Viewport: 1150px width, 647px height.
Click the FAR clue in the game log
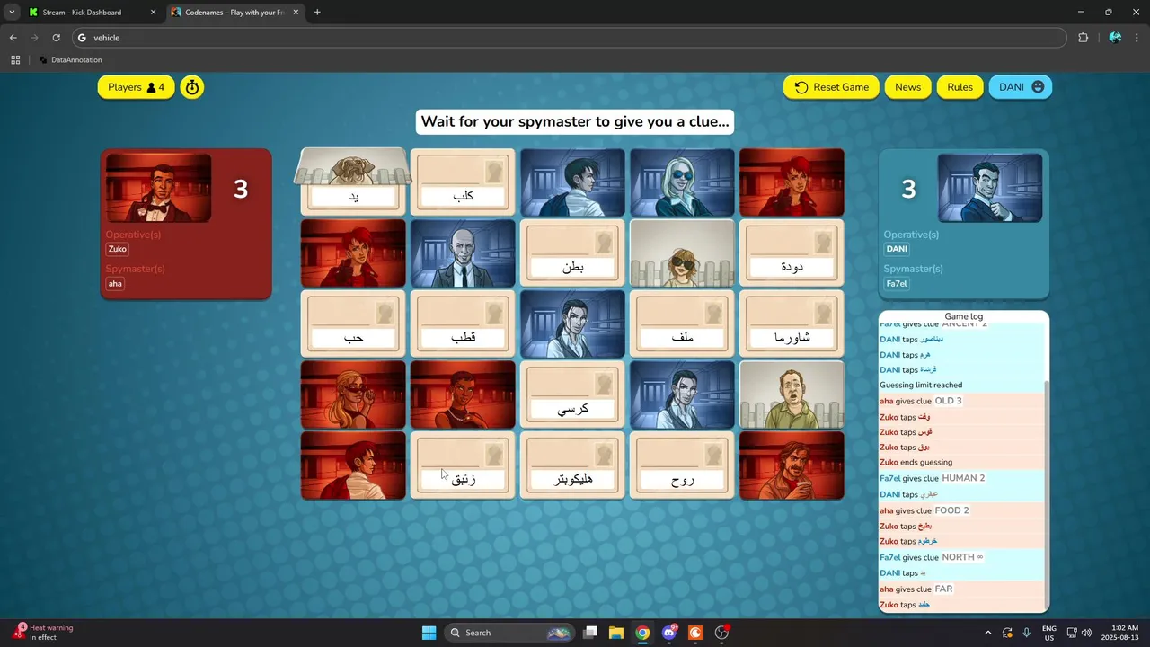coord(943,589)
